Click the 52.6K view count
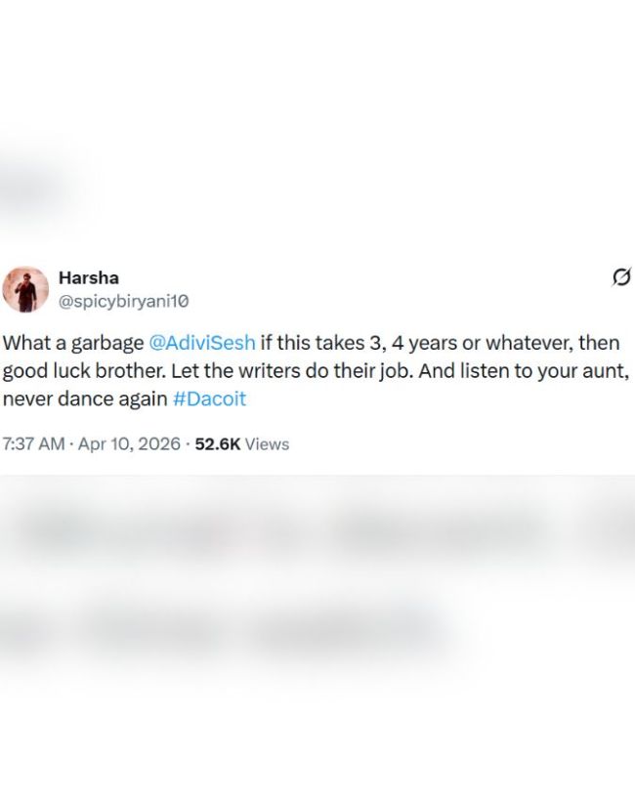The height and width of the screenshot is (799, 635). [217, 443]
